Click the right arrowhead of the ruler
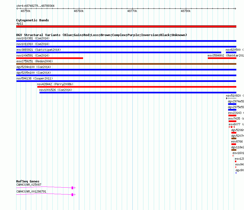Image resolution: width=244 pixels, height=210 pixels. (235, 8)
